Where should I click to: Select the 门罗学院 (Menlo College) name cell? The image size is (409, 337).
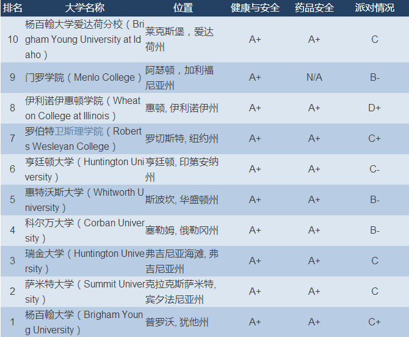pos(83,78)
